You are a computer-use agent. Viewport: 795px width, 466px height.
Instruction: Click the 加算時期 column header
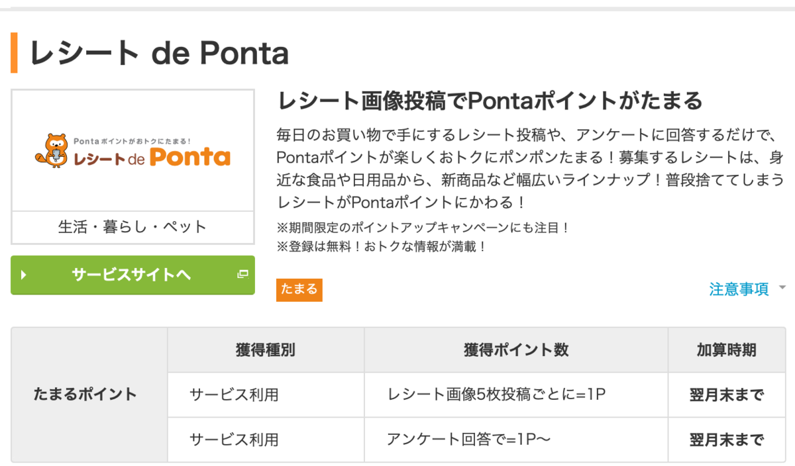pyautogui.click(x=727, y=350)
